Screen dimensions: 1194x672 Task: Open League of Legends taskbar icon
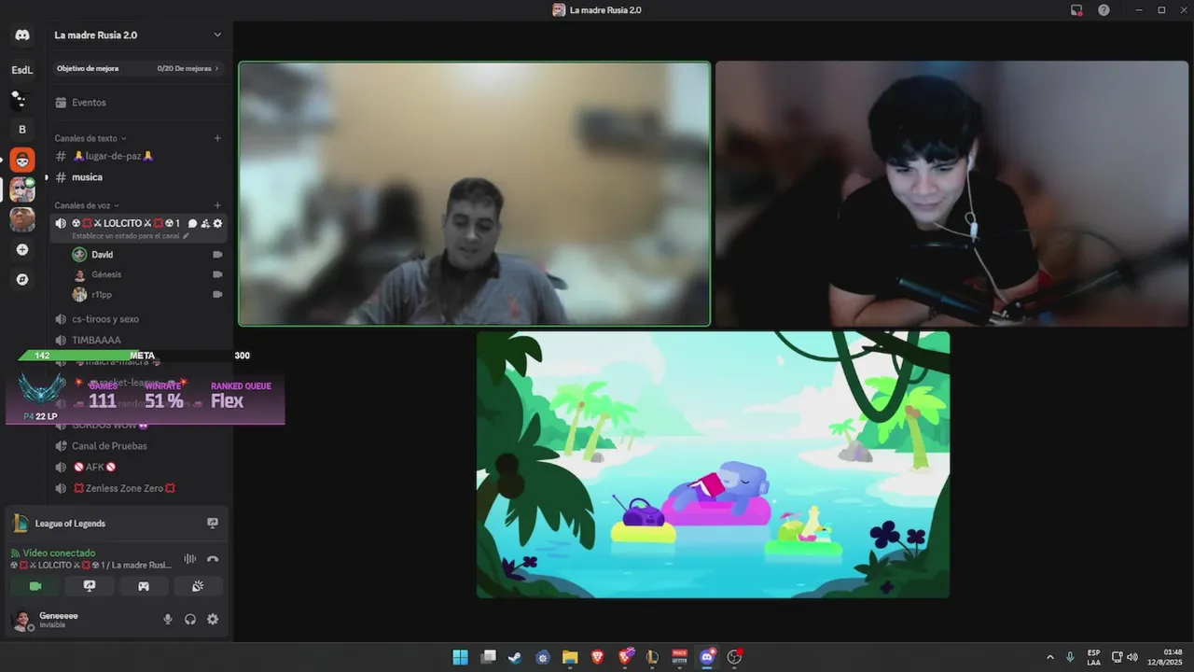tap(652, 657)
